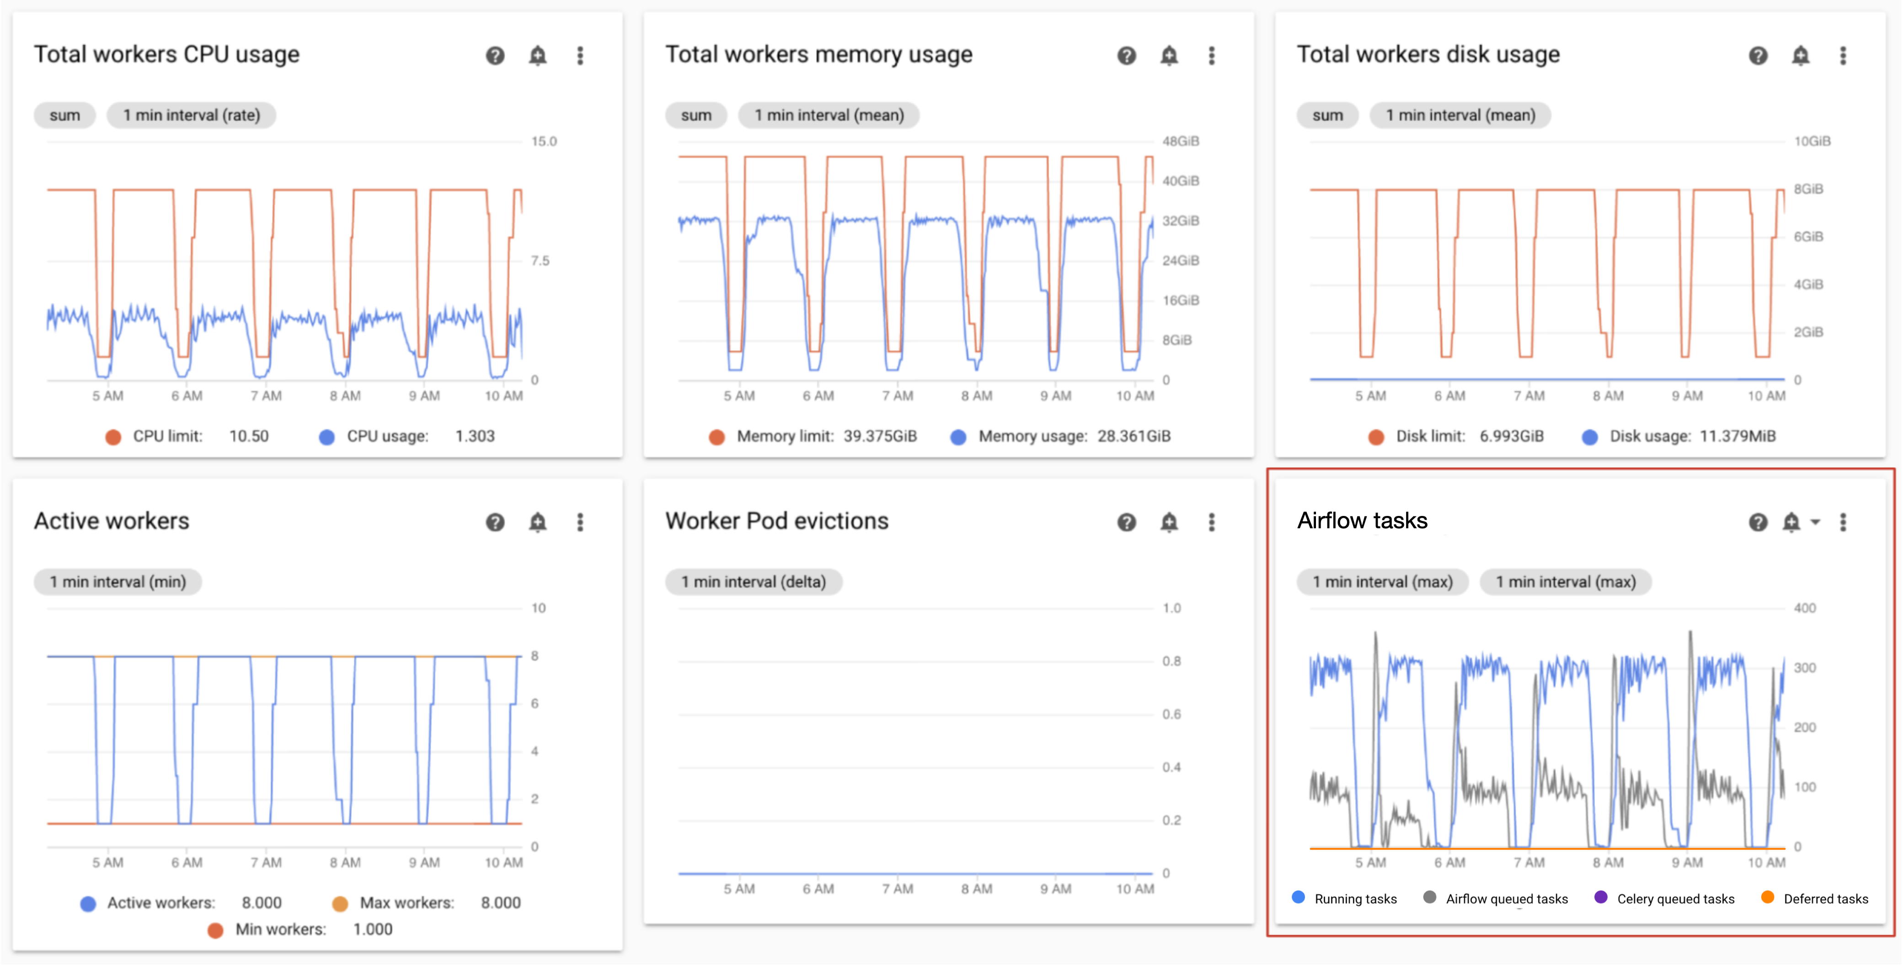Open Worker Pod evictions more options menu
The image size is (1904, 967).
coord(1211,522)
